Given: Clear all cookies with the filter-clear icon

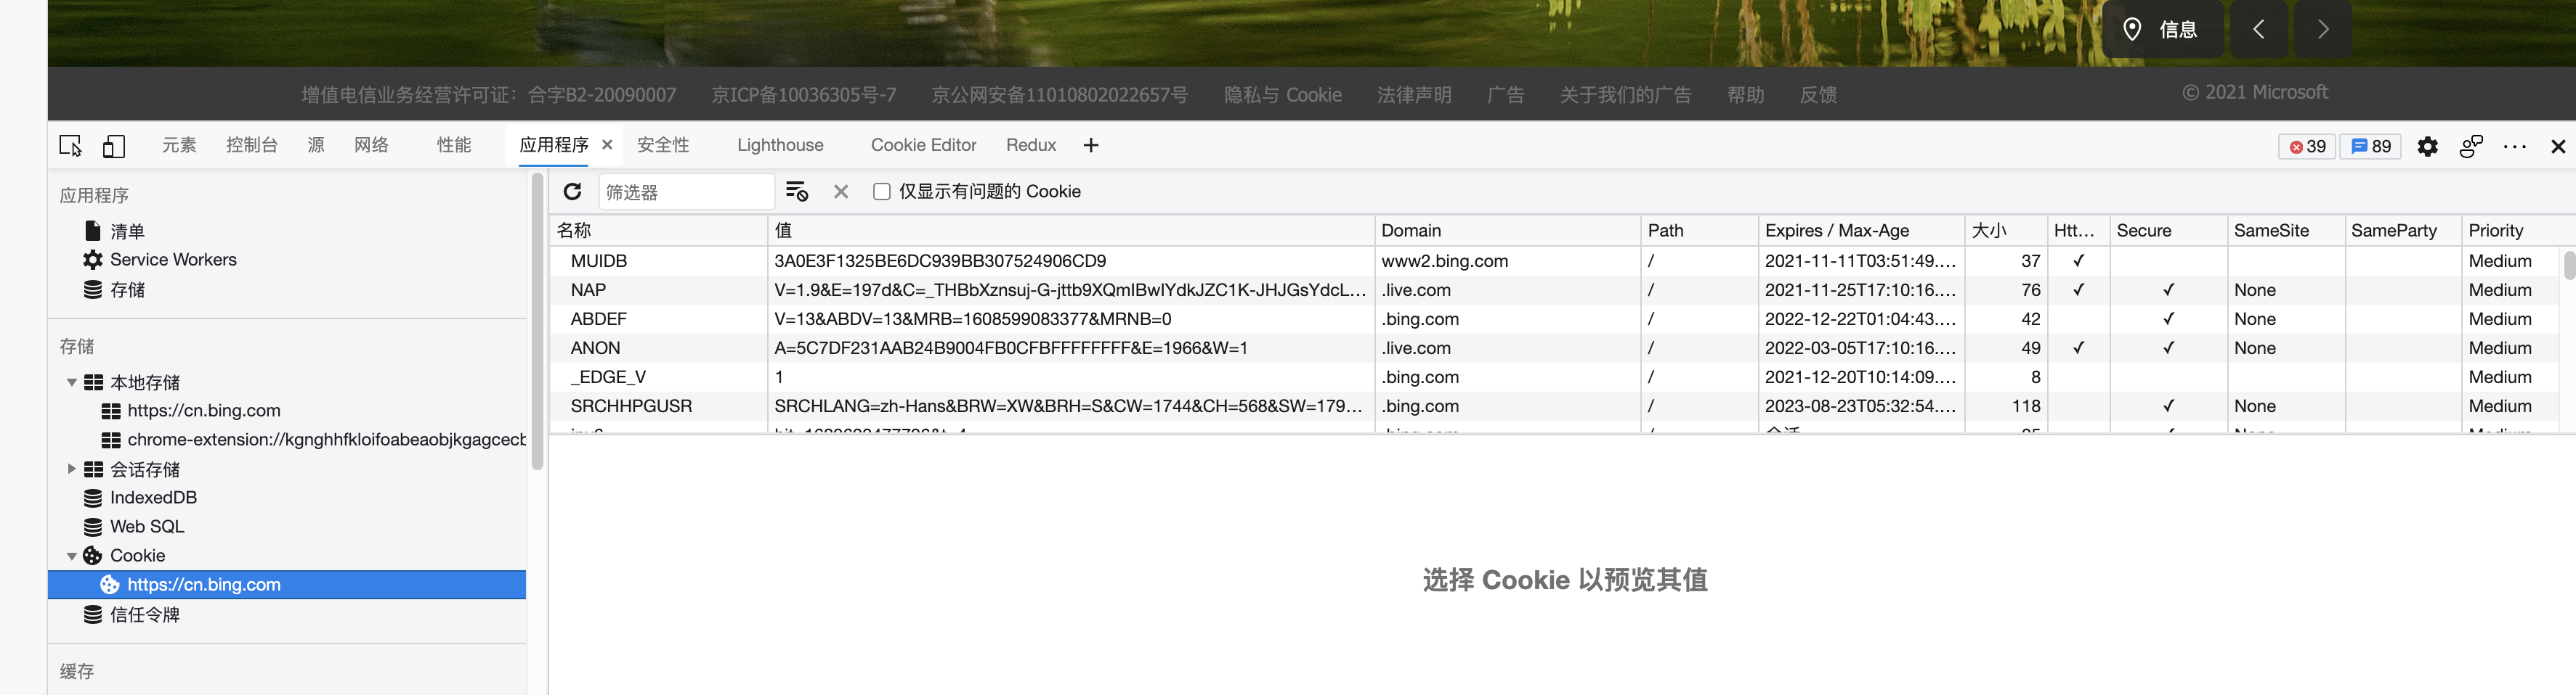Looking at the screenshot, I should (x=797, y=192).
